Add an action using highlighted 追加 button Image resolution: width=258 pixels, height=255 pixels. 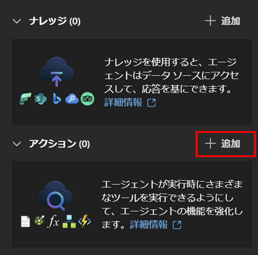coord(222,144)
